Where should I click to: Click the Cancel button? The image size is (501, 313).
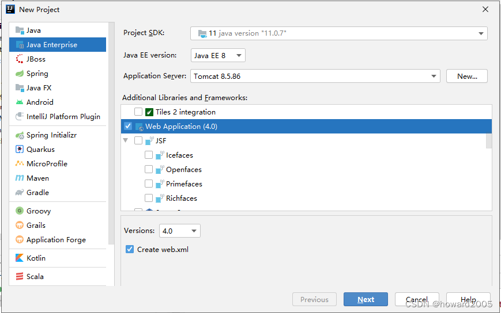pyautogui.click(x=417, y=299)
